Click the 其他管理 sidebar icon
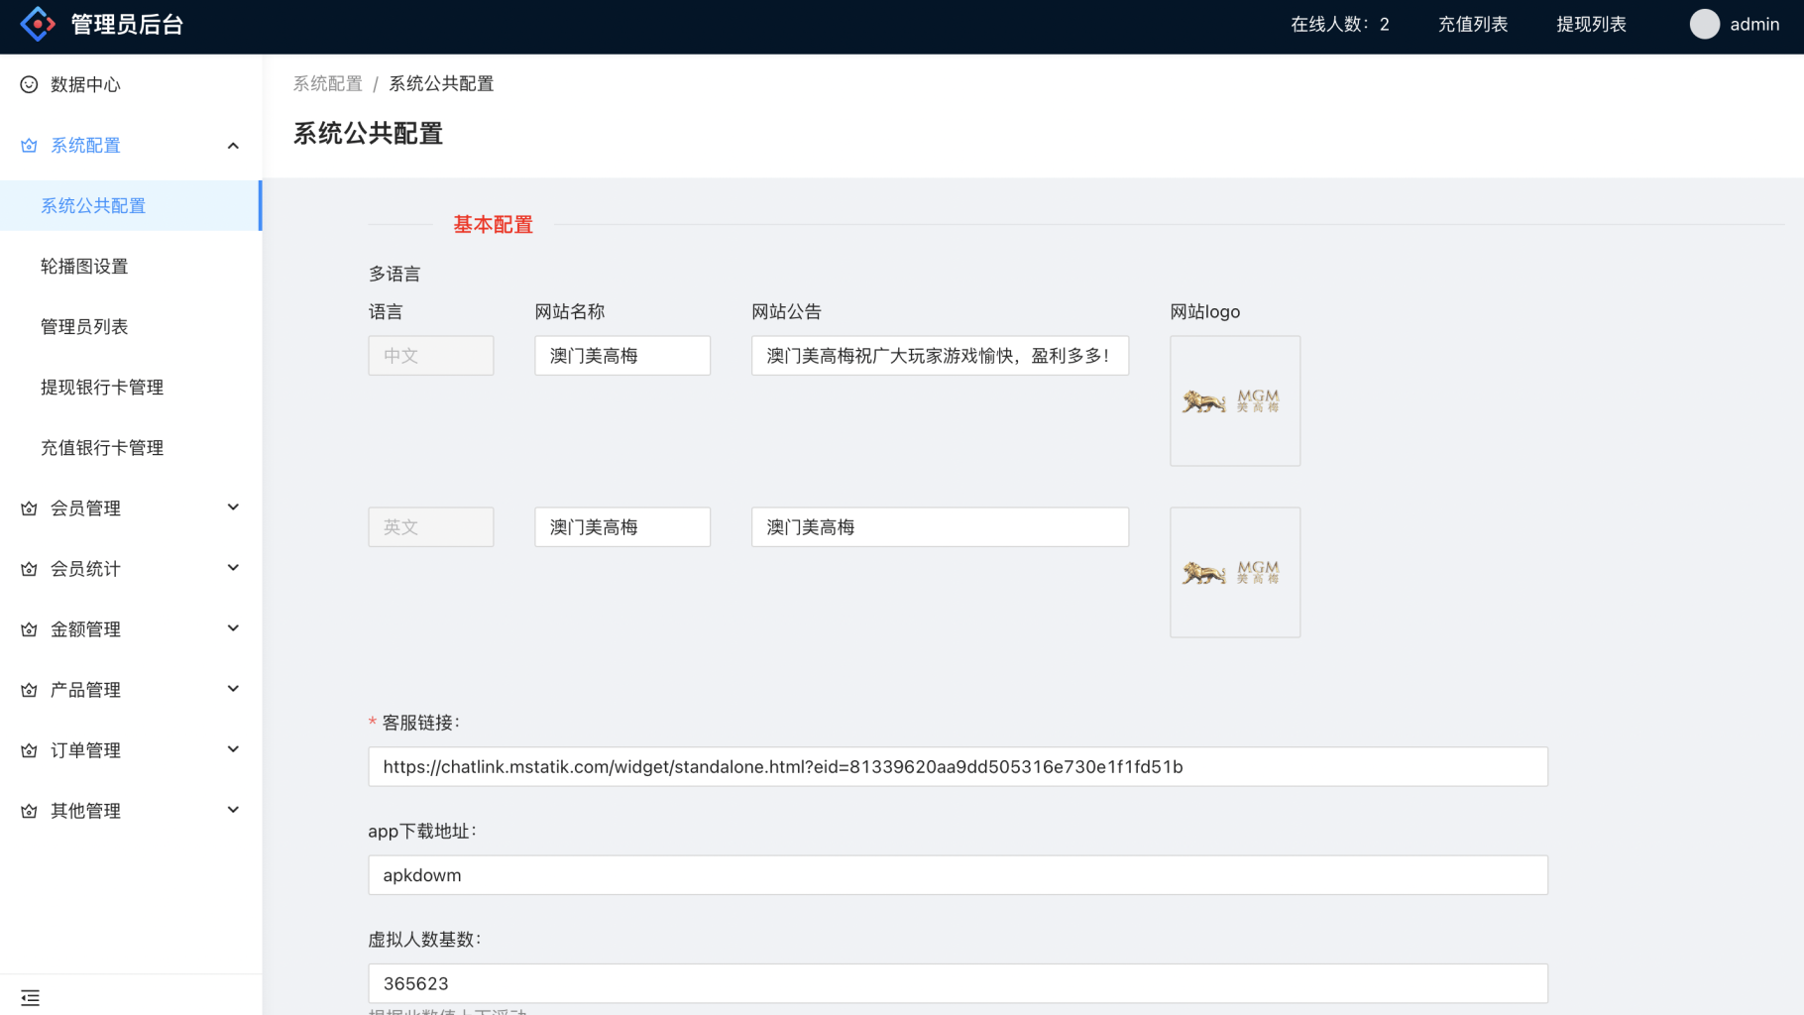1804x1015 pixels. (29, 810)
